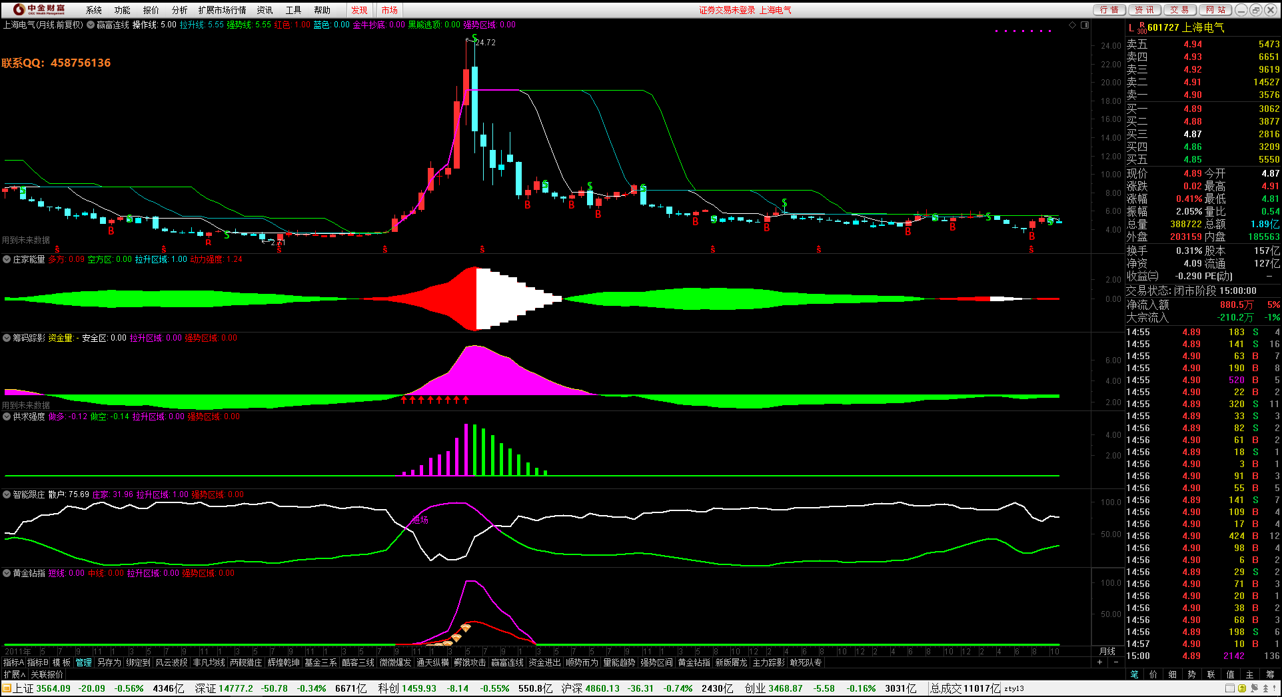Click the 月线 period label
The height and width of the screenshot is (697, 1282).
[1107, 651]
